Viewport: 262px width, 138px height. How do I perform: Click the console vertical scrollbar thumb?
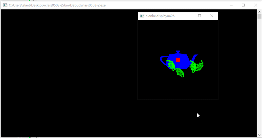pyautogui.click(x=259, y=16)
